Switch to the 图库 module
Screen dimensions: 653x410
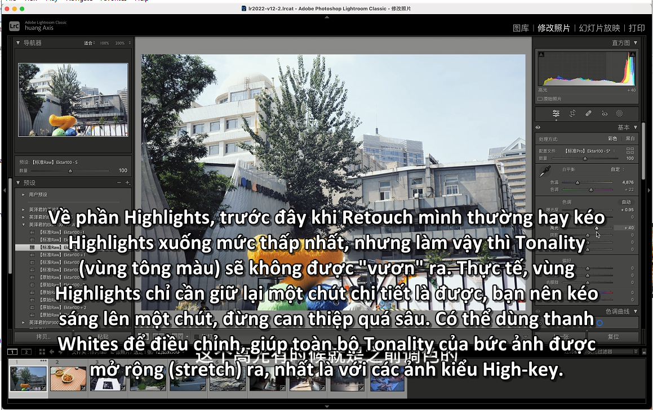[521, 28]
